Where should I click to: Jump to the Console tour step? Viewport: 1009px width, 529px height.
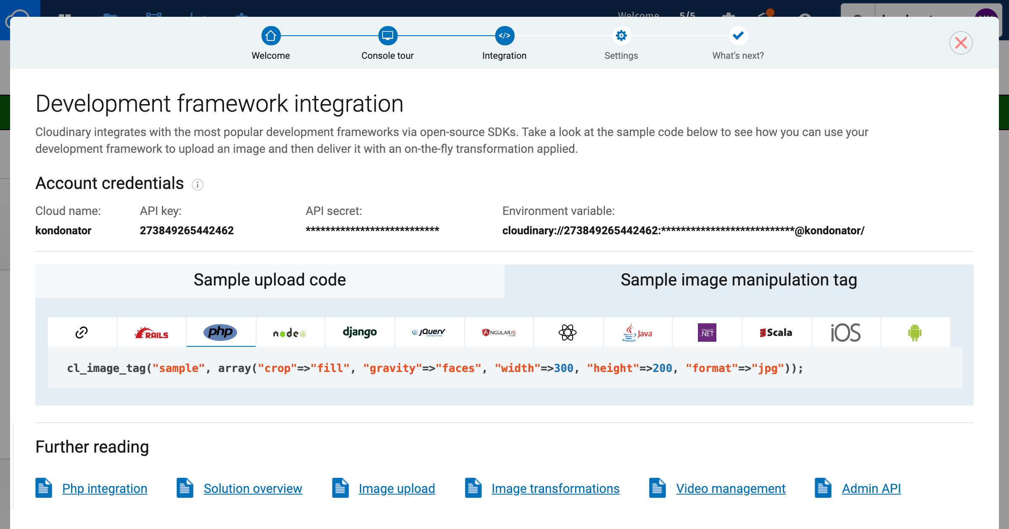[x=387, y=36]
